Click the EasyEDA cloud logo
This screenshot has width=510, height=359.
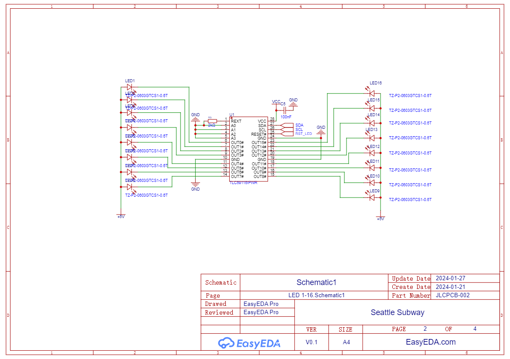249,343
